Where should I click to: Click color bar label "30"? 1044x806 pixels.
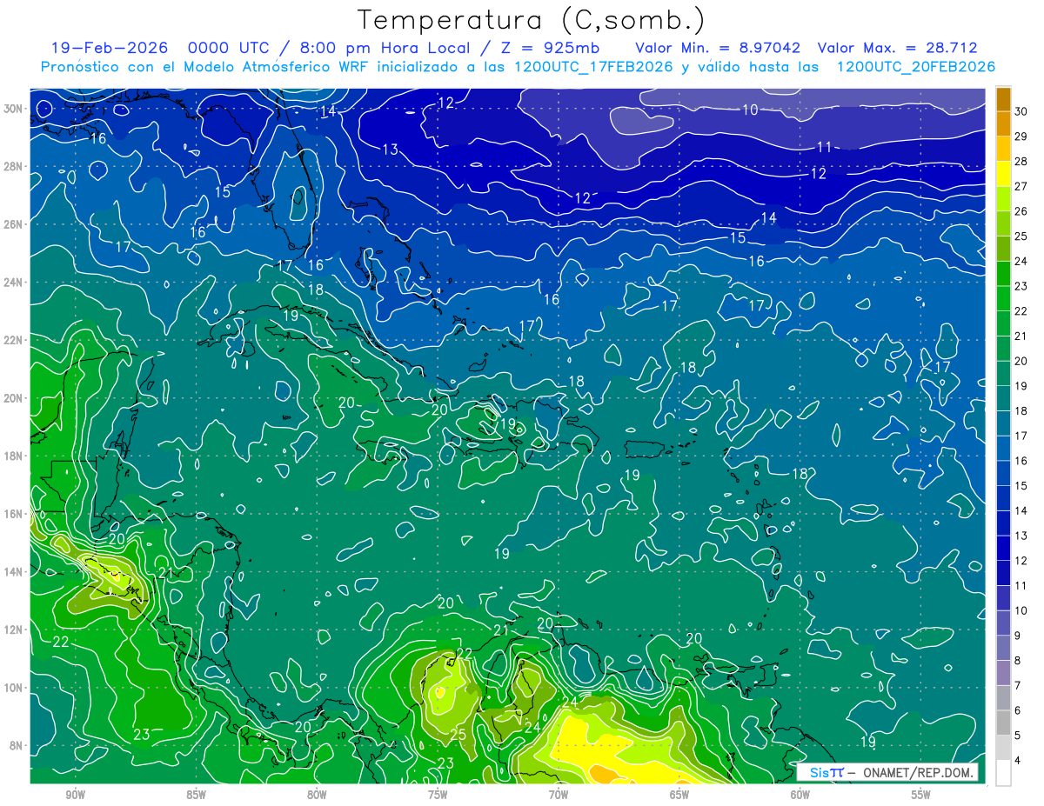pyautogui.click(x=1021, y=111)
